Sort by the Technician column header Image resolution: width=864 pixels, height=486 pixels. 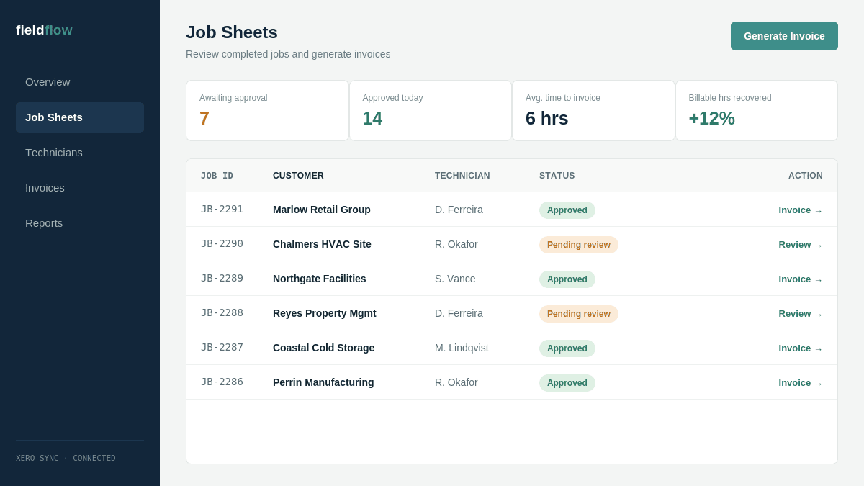click(x=462, y=176)
